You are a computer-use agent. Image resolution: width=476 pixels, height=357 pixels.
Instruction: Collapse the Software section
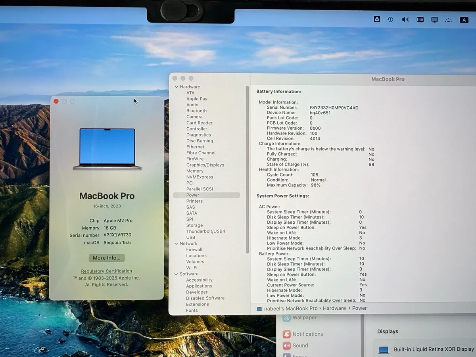pyautogui.click(x=176, y=274)
